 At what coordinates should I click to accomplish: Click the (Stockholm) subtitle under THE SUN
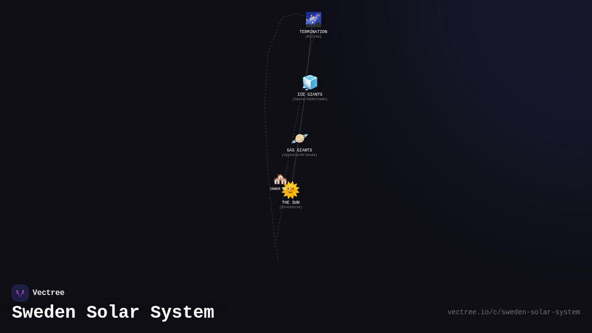[x=291, y=207]
